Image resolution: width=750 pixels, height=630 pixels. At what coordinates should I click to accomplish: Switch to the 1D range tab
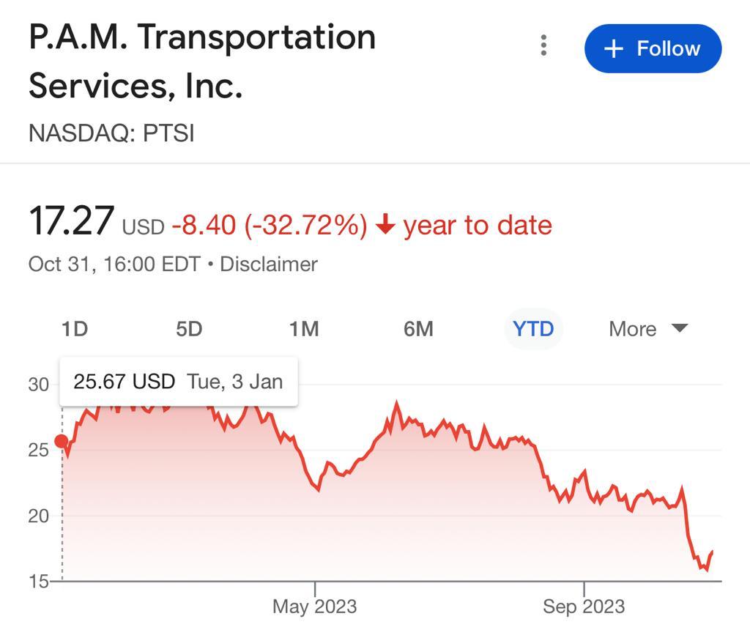[75, 329]
